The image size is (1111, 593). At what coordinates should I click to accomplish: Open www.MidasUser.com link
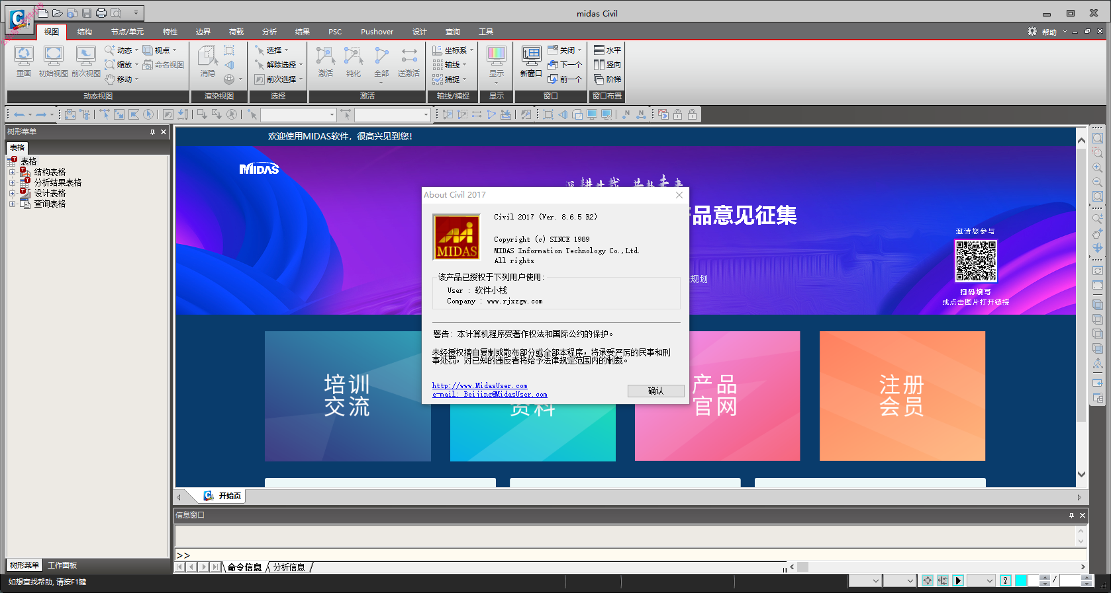[480, 385]
